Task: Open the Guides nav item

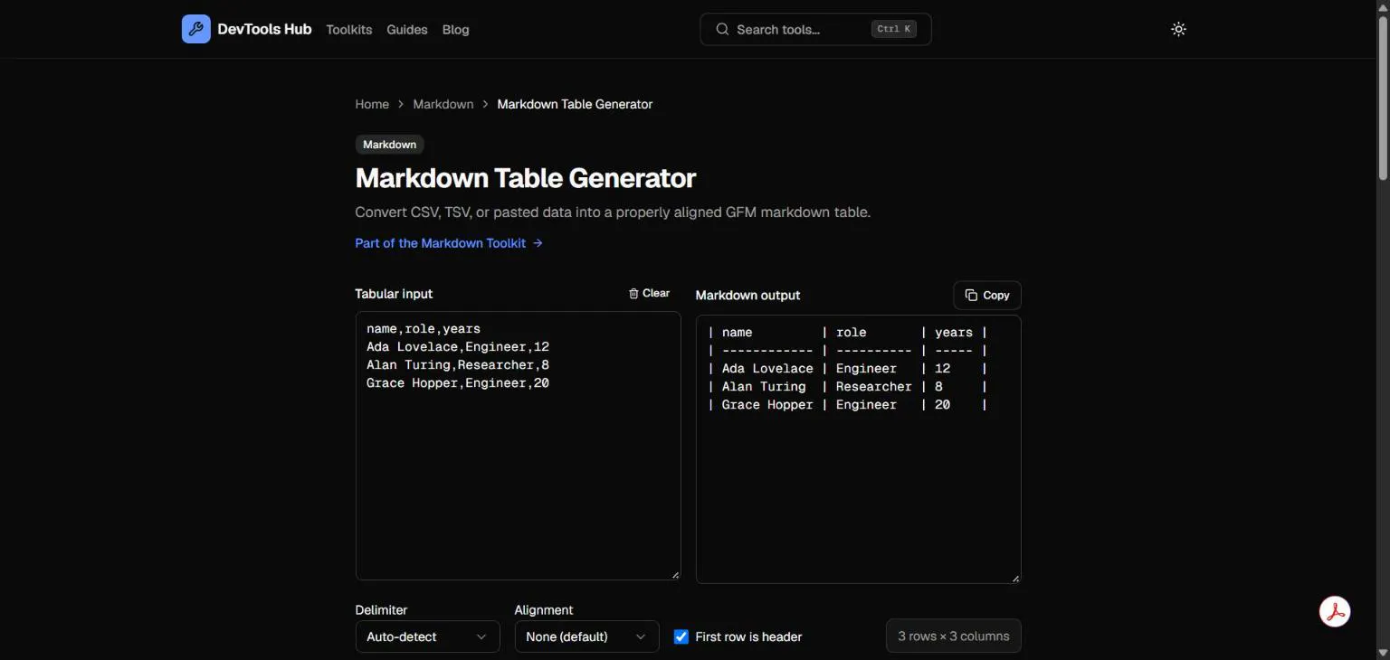Action: [407, 29]
